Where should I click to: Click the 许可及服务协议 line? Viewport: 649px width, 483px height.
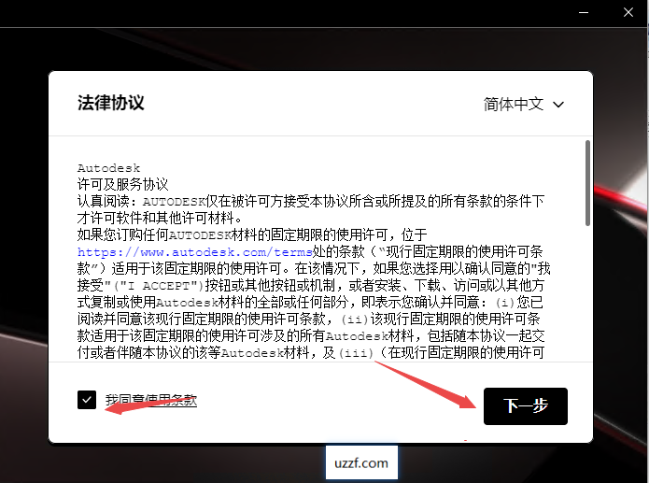point(122,184)
